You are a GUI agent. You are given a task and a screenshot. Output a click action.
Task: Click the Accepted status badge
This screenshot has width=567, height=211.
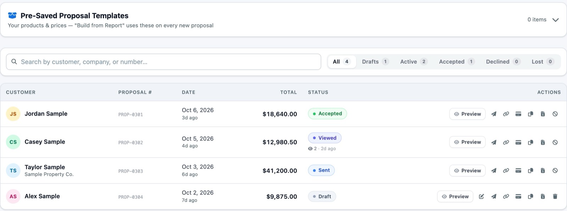click(x=327, y=114)
